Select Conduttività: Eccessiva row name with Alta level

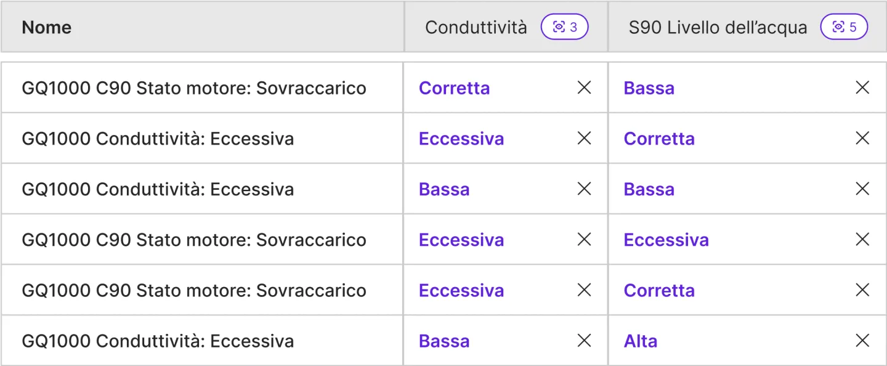point(158,341)
